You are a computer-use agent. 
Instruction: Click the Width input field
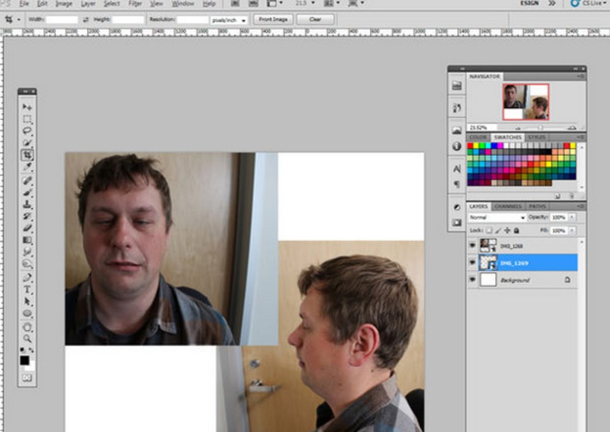click(62, 20)
